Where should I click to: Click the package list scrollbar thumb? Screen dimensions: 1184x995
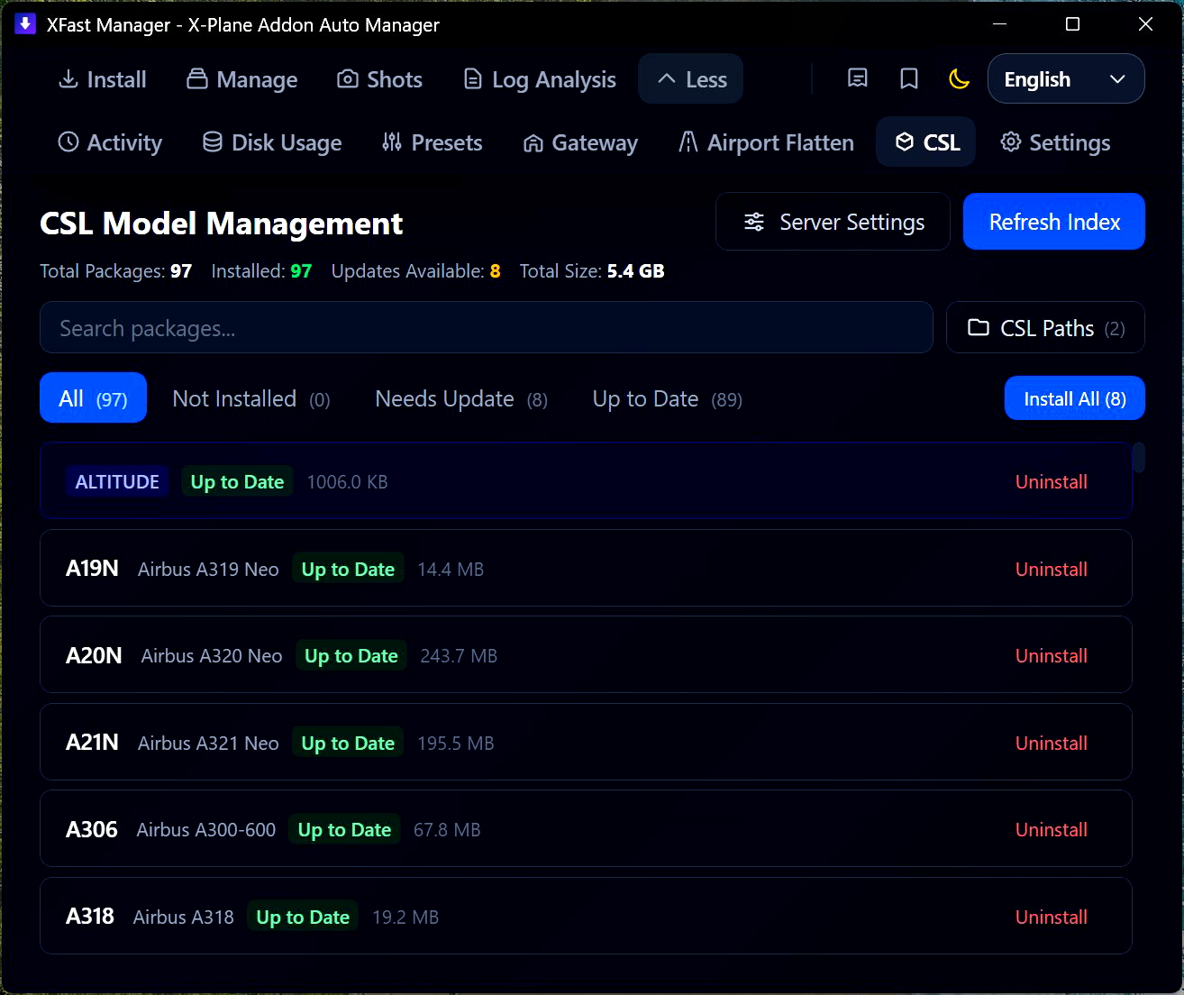point(1139,457)
